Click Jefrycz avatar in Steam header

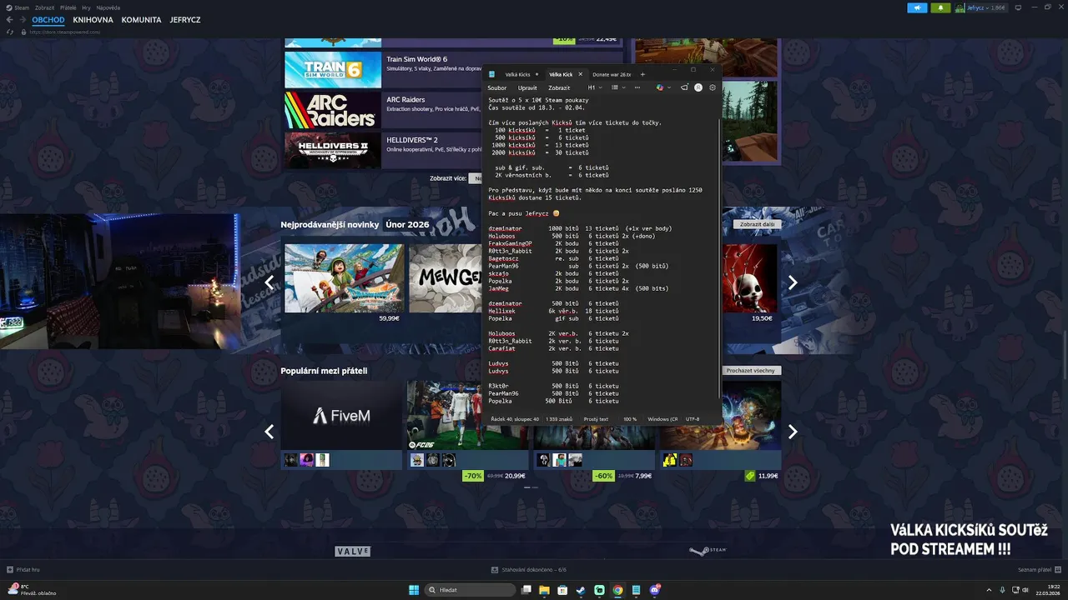click(x=960, y=7)
